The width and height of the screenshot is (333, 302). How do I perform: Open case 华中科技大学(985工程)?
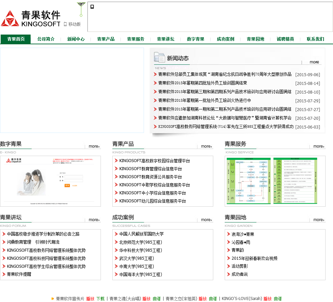(141, 250)
